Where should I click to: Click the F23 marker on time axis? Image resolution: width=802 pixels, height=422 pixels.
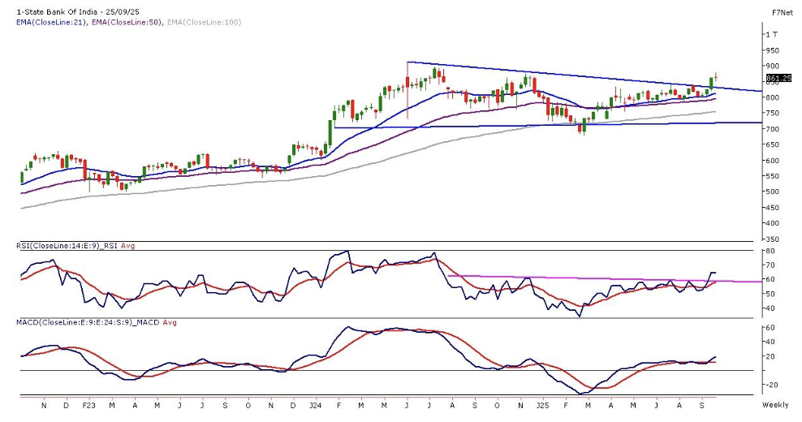tap(89, 403)
